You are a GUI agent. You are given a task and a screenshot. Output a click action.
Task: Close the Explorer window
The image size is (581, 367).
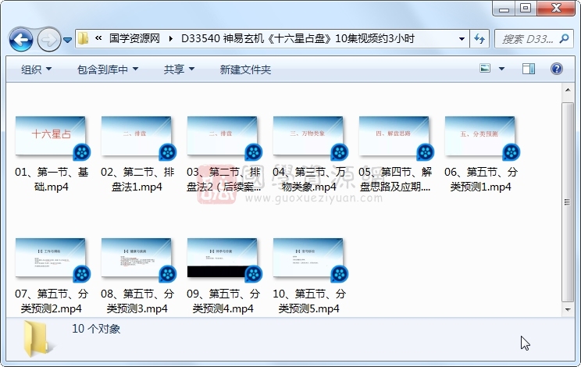click(555, 8)
